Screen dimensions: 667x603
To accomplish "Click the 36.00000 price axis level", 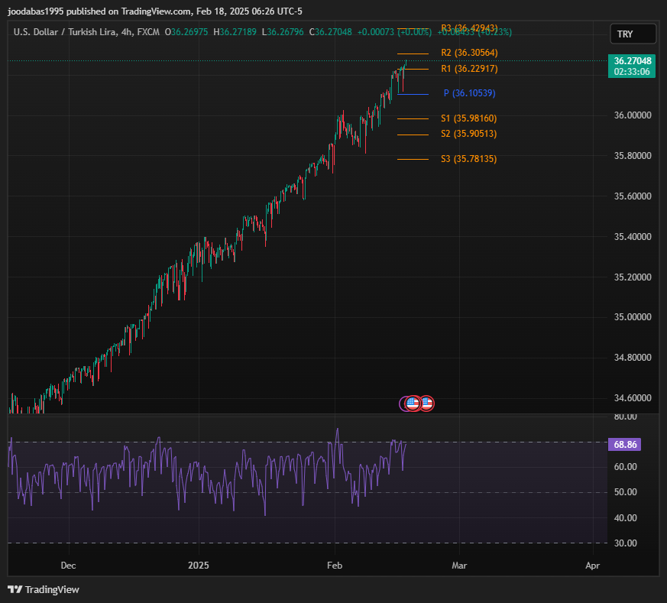I will [x=631, y=115].
